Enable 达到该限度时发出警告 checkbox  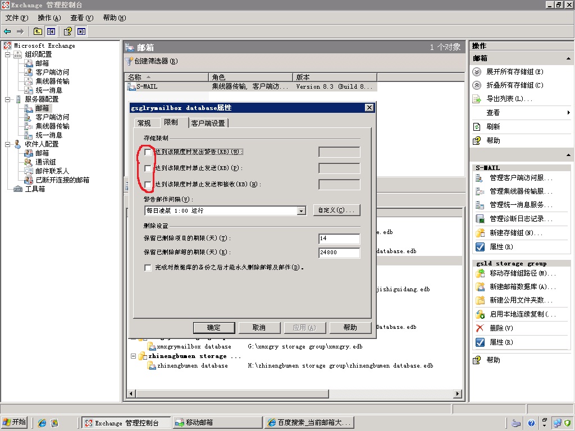148,152
